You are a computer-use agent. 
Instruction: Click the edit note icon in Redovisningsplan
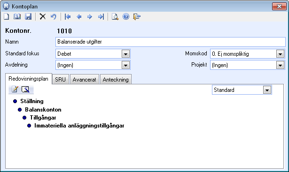point(15,90)
